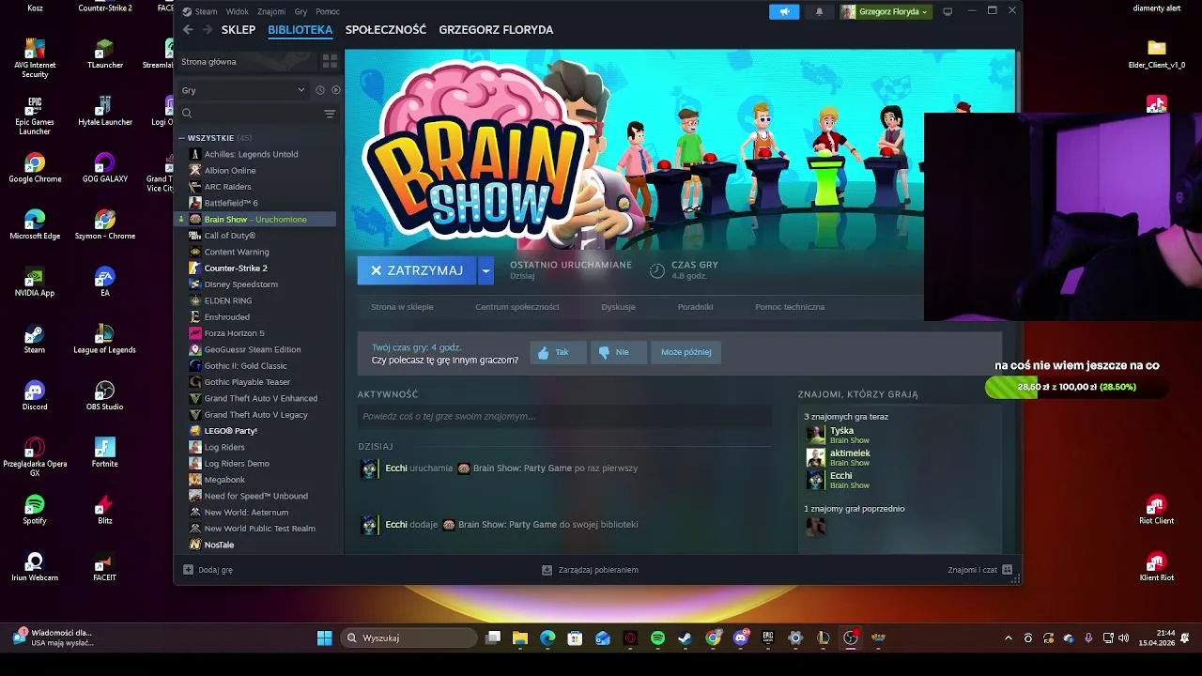This screenshot has width=1202, height=676.
Task: Open Znajomi i czat friends panel
Action: click(x=980, y=570)
